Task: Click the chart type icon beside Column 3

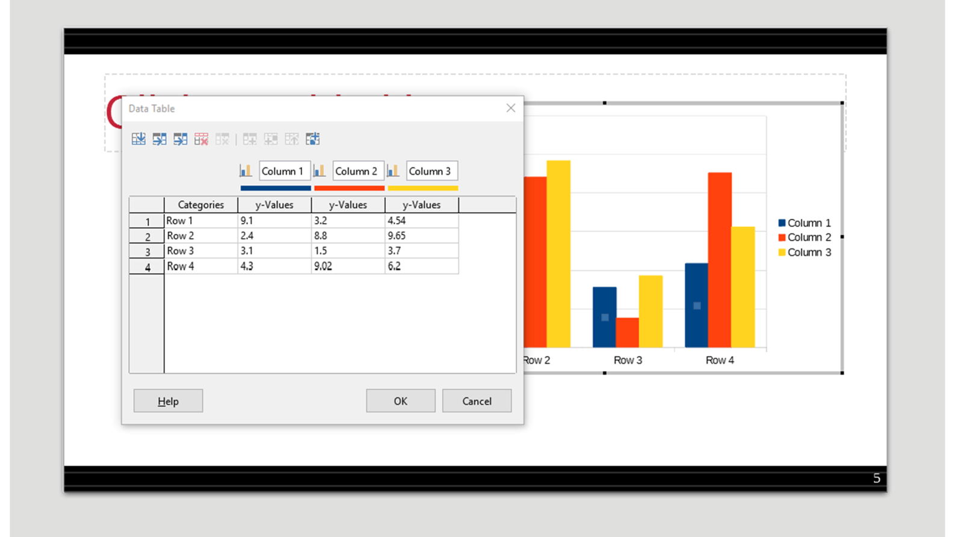Action: 393,171
